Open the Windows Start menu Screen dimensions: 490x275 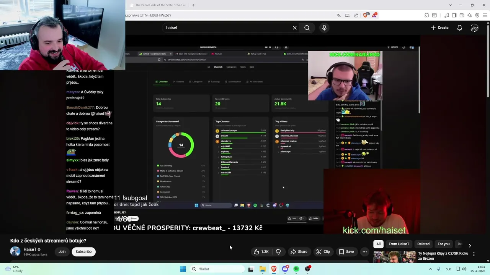(x=183, y=269)
